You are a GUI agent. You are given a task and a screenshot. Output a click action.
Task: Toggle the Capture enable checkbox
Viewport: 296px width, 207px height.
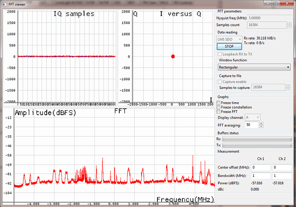tap(220, 81)
